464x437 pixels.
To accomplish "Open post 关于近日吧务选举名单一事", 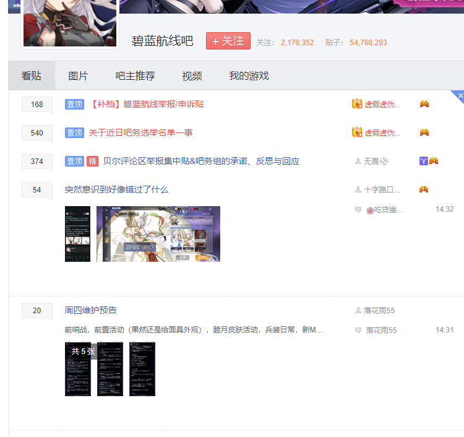I will pyautogui.click(x=140, y=132).
